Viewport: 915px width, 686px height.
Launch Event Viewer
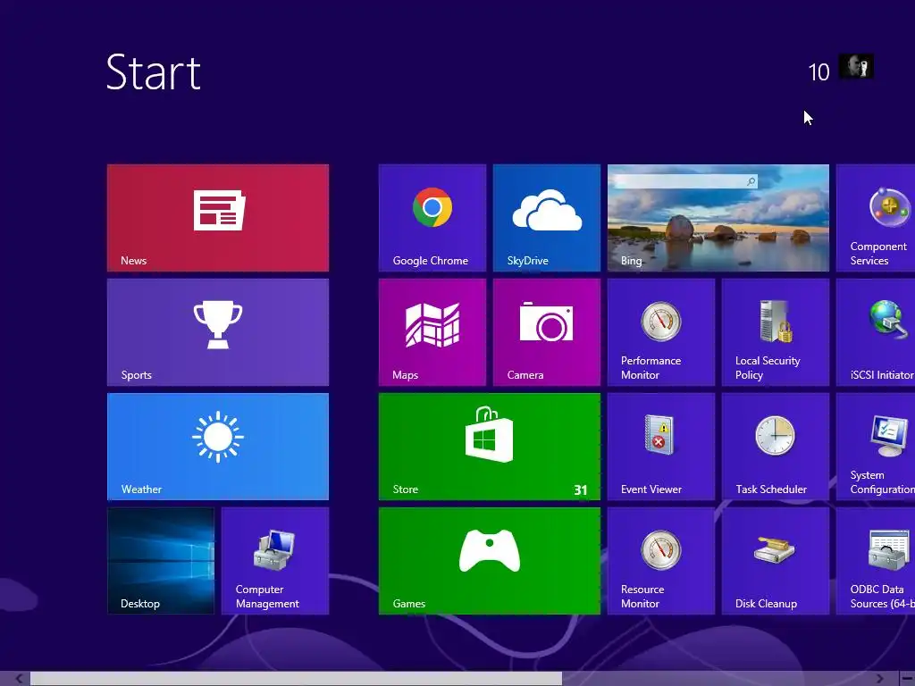coord(660,447)
